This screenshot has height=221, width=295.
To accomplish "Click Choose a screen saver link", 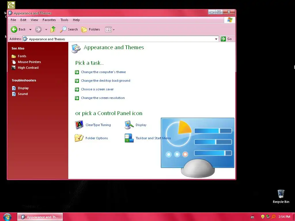I will 97,89.
